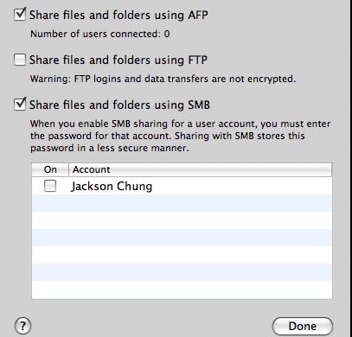Open help with the question mark button
The height and width of the screenshot is (337, 352).
pos(22,326)
